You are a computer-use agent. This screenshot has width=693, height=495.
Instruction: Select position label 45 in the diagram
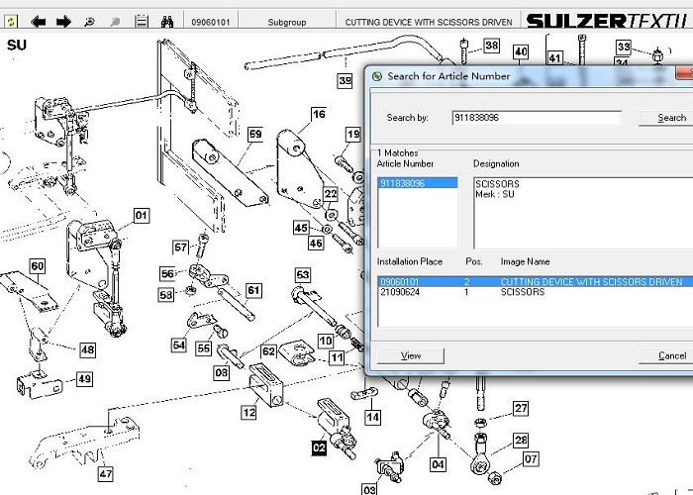[x=301, y=228]
